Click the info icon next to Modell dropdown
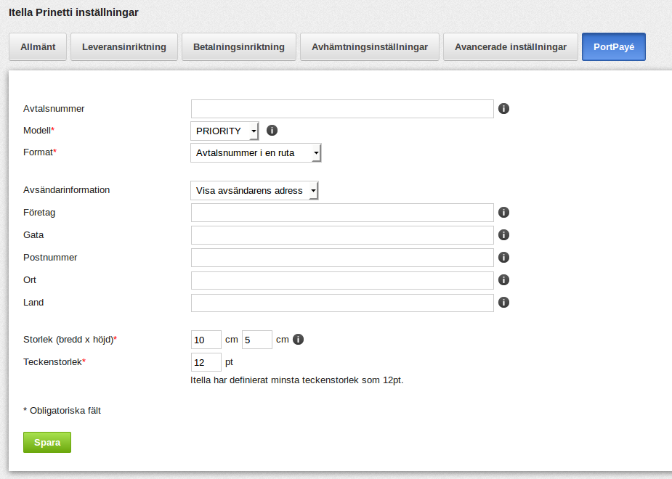The image size is (672, 479). tap(272, 130)
